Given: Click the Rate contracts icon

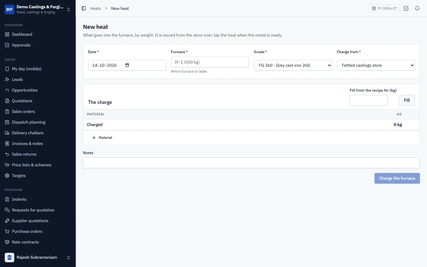Looking at the screenshot, I should coord(7,242).
